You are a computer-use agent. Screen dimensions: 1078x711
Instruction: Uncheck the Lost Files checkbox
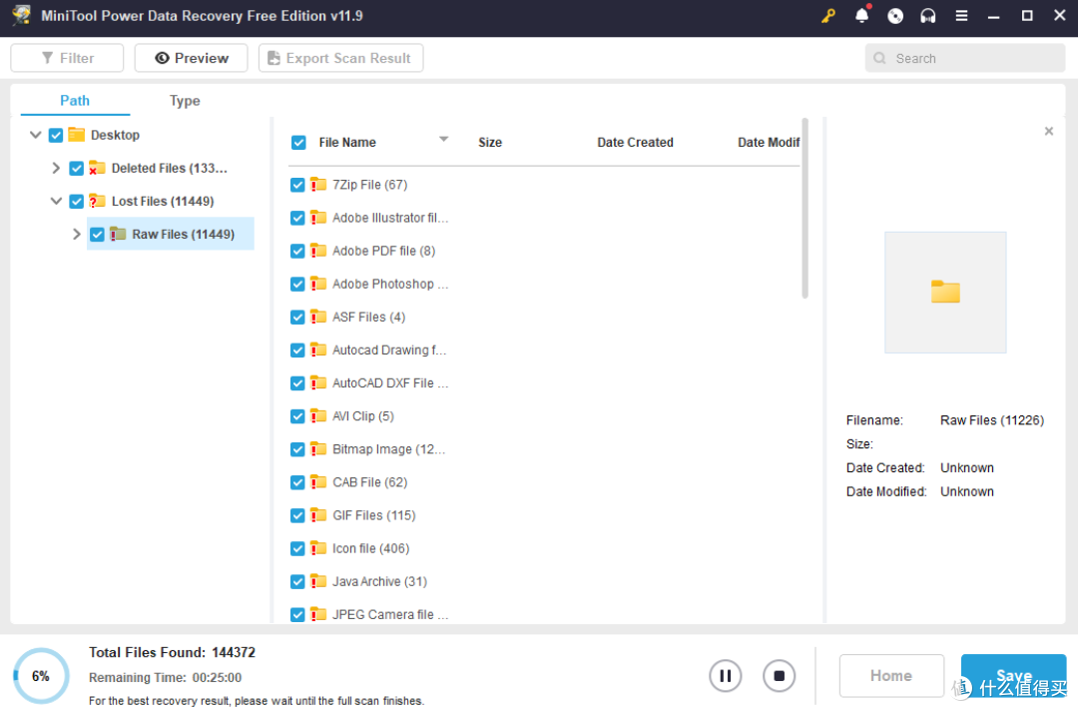tap(76, 202)
